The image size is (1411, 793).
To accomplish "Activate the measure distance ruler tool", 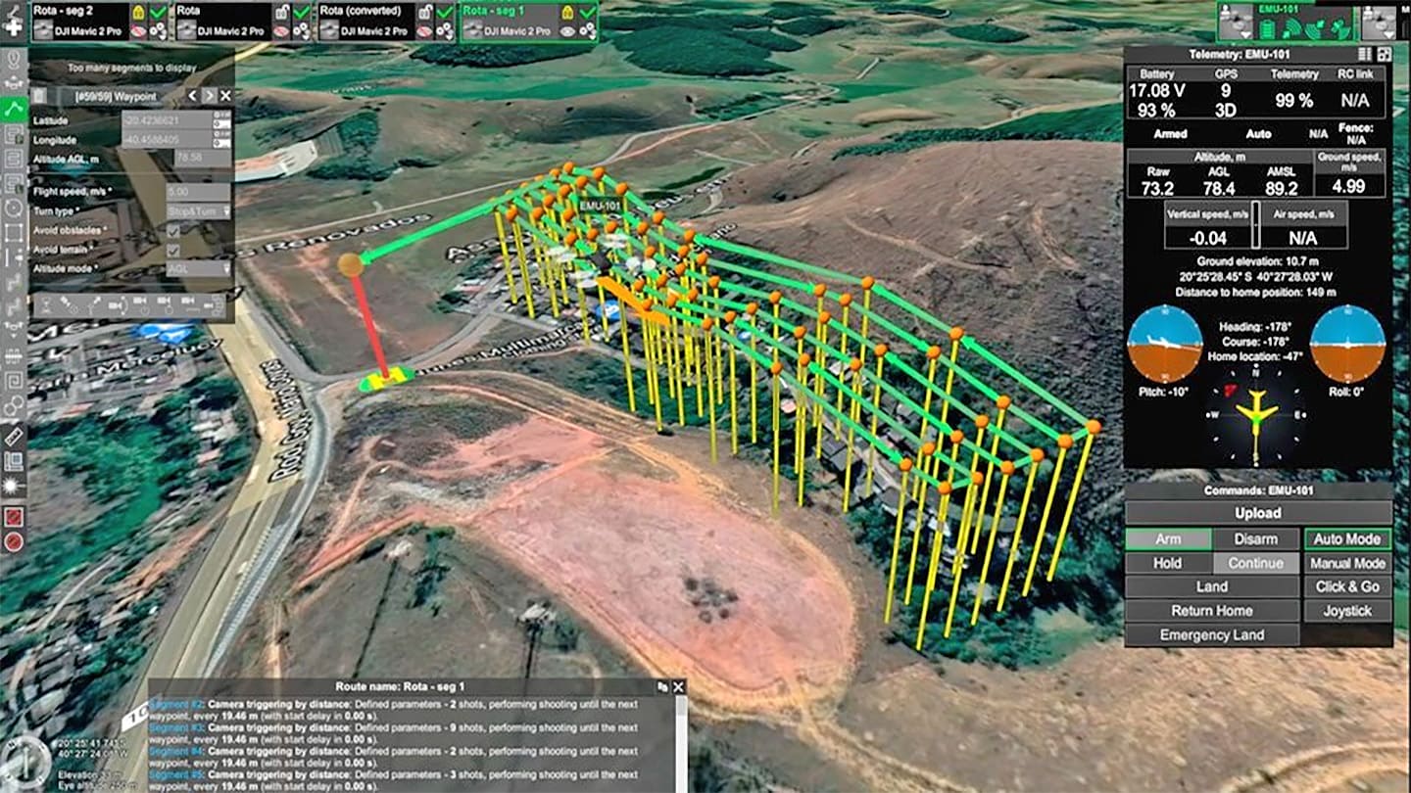I will [x=14, y=435].
